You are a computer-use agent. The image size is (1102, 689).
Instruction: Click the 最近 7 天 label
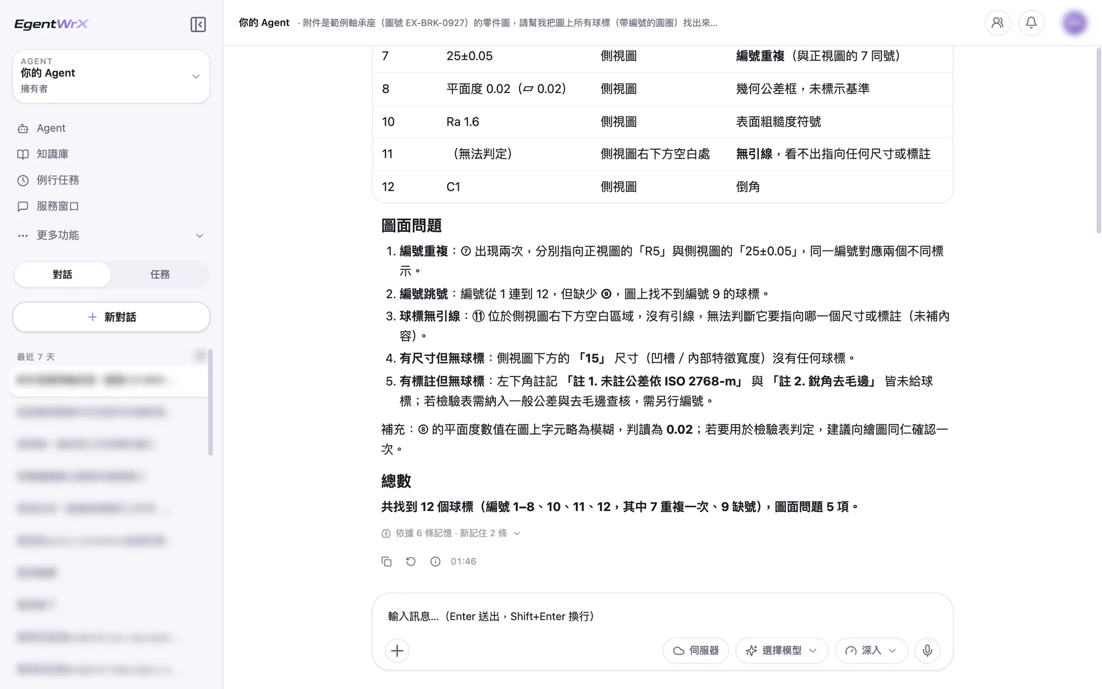[36, 357]
